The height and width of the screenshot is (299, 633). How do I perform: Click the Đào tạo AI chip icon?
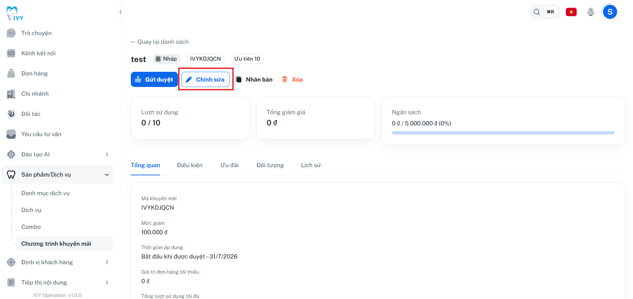tap(11, 154)
